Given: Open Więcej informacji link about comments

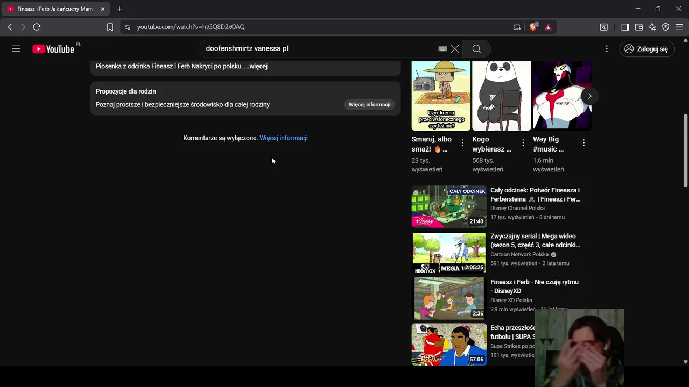Looking at the screenshot, I should (x=284, y=138).
